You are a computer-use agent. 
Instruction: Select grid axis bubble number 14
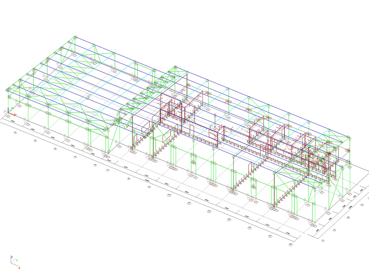tap(249, 228)
